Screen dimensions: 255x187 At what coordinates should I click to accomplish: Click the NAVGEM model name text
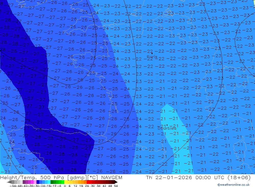(x=112, y=177)
